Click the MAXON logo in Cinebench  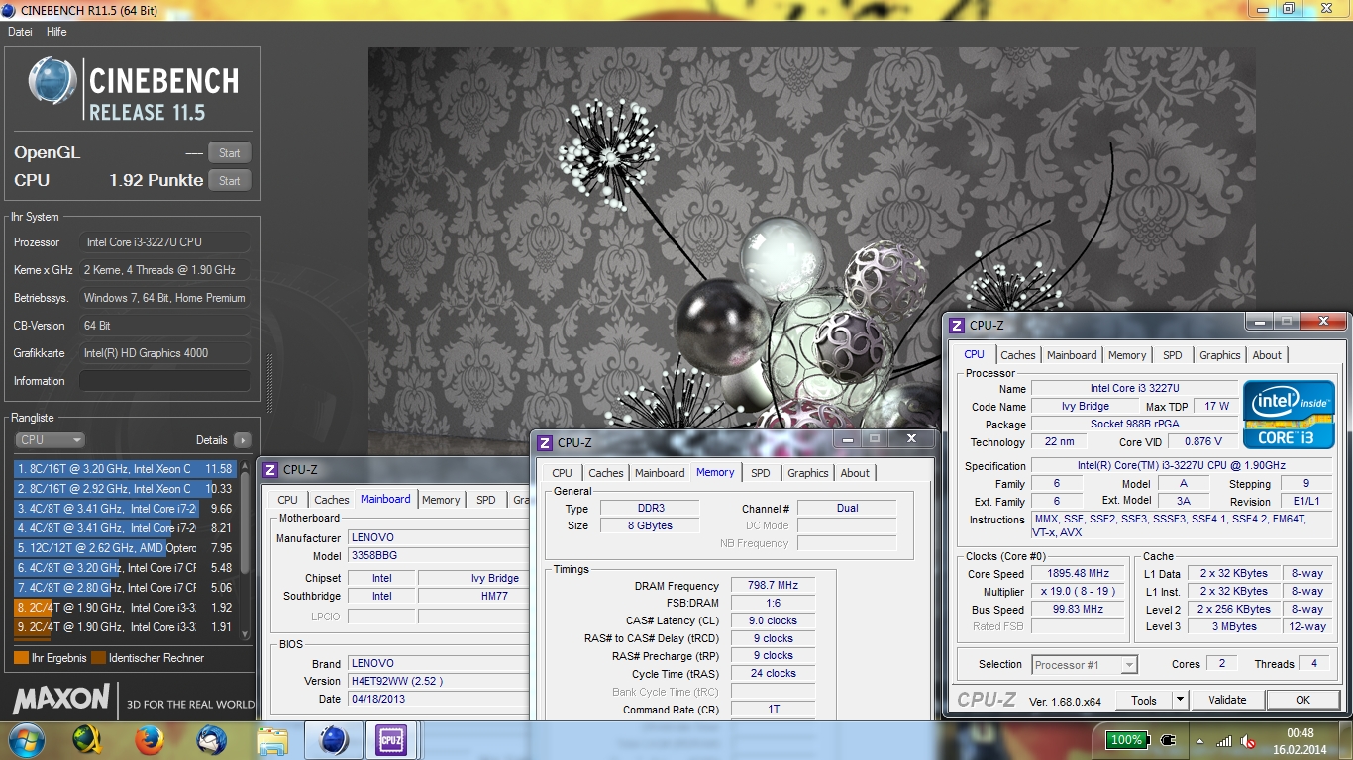(60, 699)
